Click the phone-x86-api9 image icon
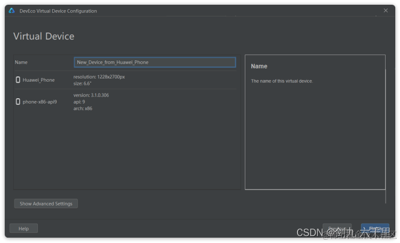 (18, 101)
